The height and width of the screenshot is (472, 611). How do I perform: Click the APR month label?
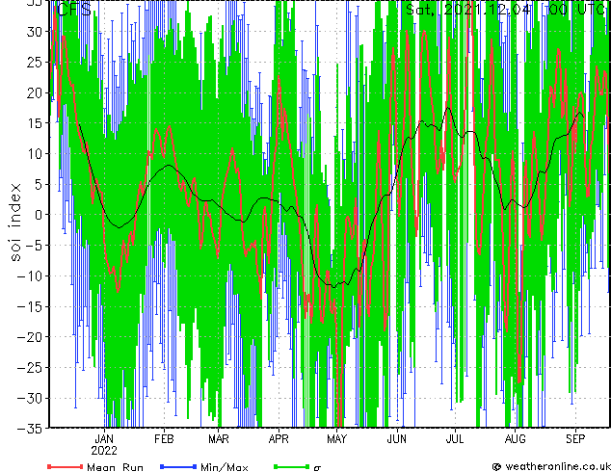279,439
